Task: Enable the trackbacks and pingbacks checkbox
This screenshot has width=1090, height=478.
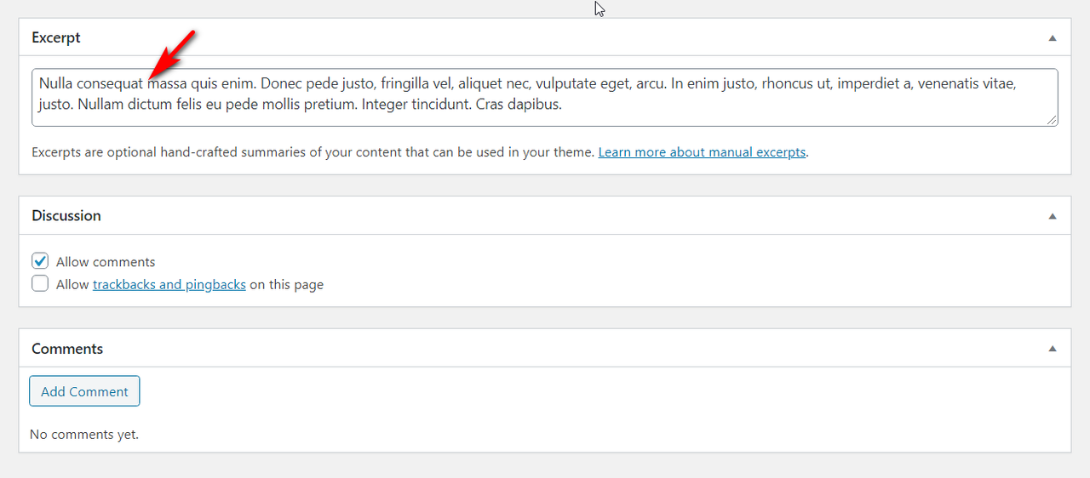Action: (40, 283)
